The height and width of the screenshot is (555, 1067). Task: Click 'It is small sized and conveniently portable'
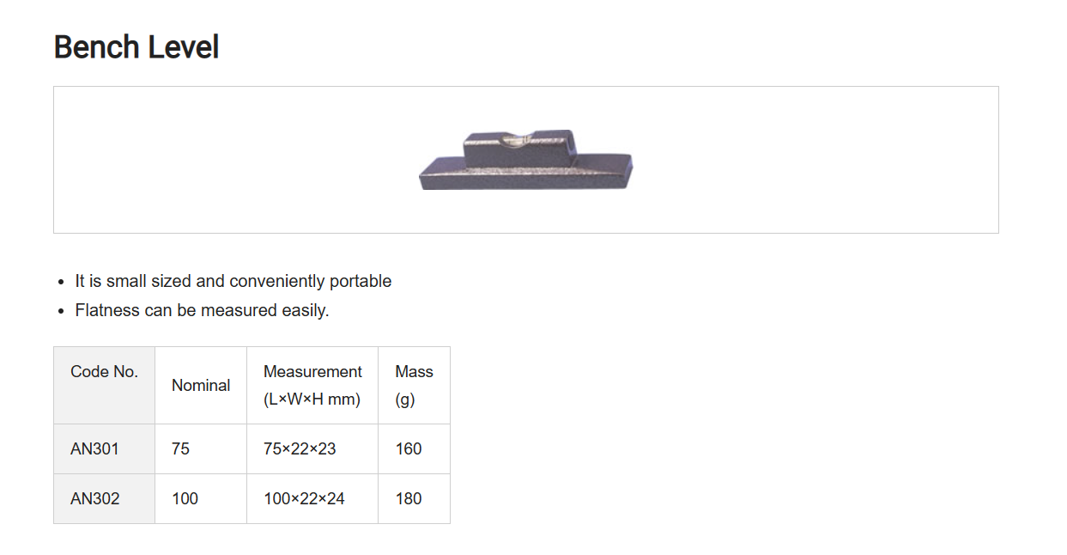[233, 281]
